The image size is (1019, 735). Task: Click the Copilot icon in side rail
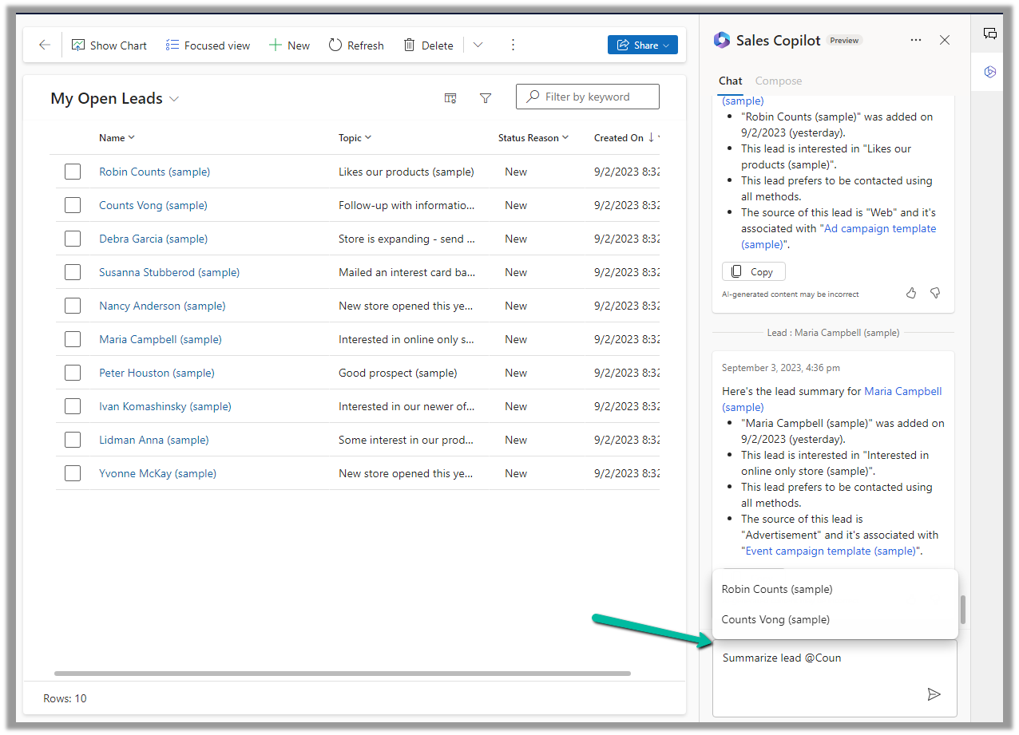point(990,72)
